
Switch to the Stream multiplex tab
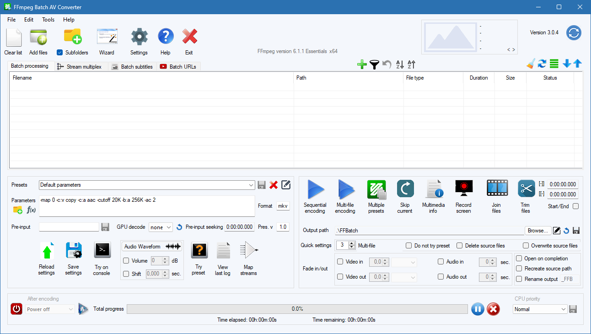point(81,67)
